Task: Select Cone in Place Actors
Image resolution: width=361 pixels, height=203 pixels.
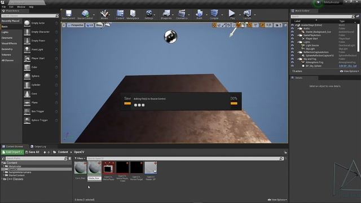Action: tap(41, 94)
